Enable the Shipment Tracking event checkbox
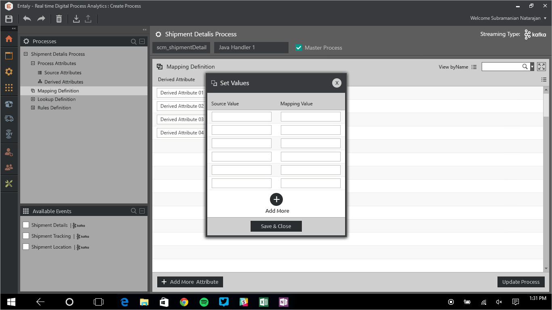The image size is (552, 310). coord(26,236)
